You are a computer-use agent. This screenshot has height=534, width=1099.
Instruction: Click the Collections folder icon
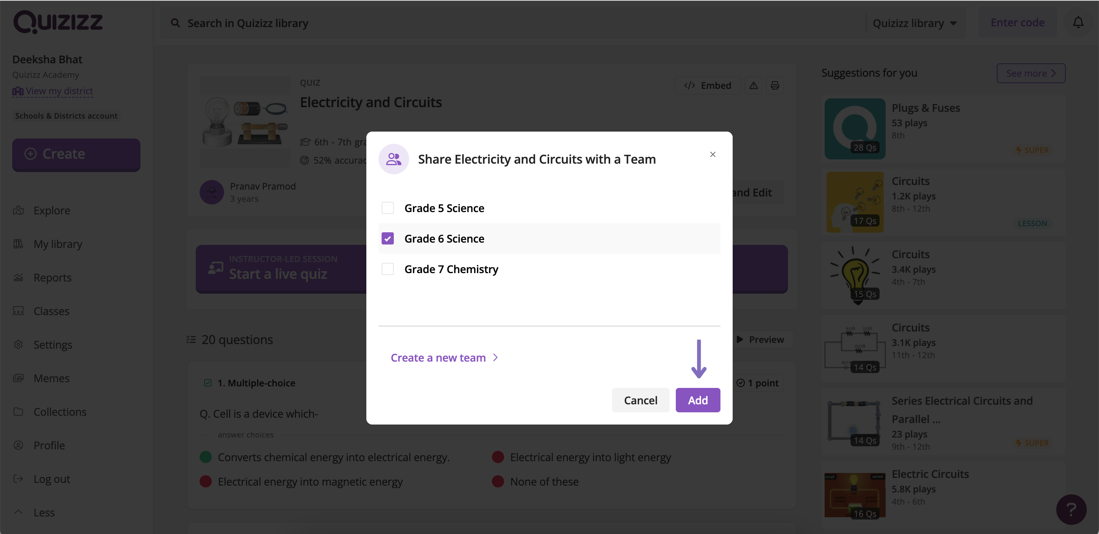(18, 412)
